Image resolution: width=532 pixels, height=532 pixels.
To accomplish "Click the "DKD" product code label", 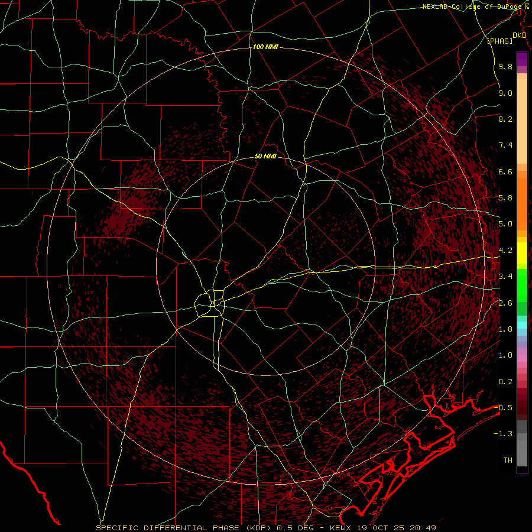I will 520,35.
